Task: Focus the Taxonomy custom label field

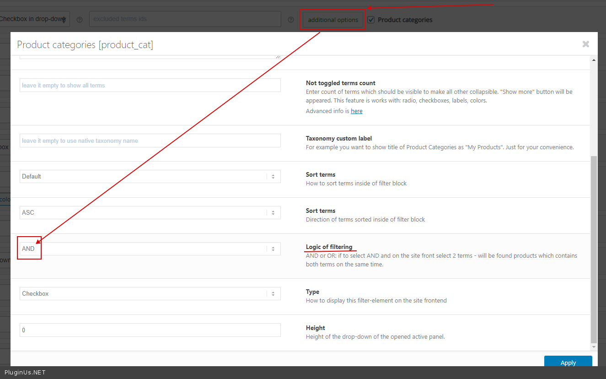Action: tap(150, 141)
